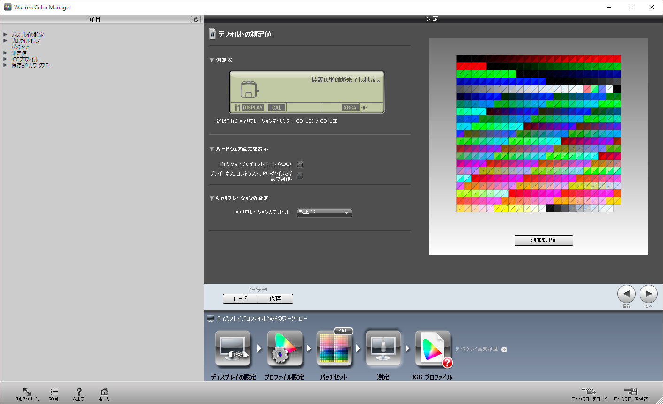Click the color patch grid preview
663x404 pixels.
pos(538,134)
